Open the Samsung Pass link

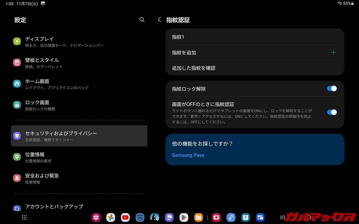(188, 155)
